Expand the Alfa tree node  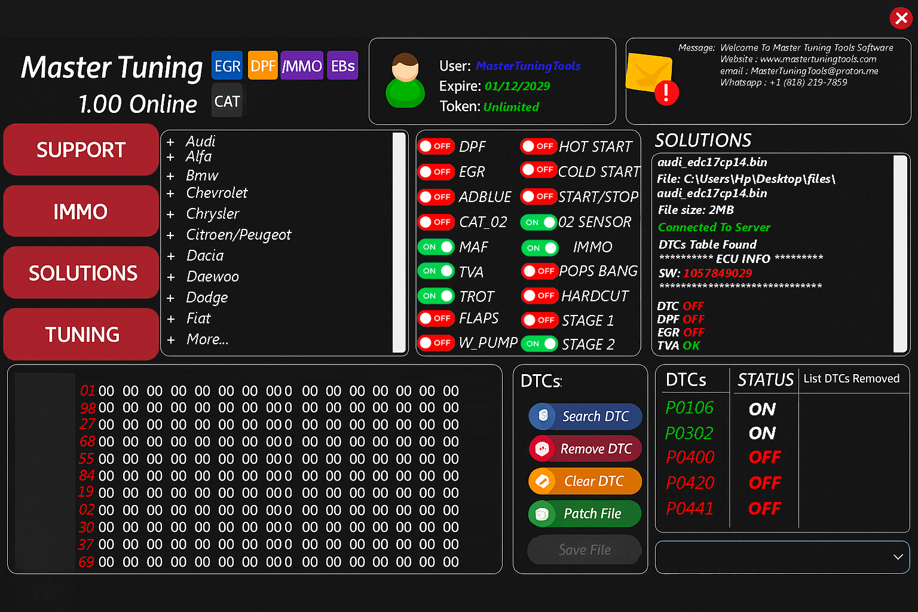pos(170,157)
